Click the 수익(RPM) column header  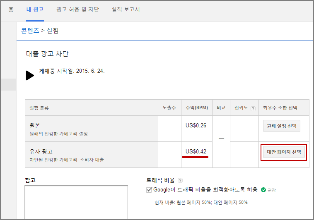point(197,108)
